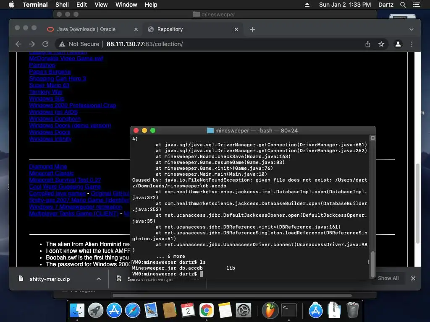The width and height of the screenshot is (430, 322).
Task: Click the eject icon in menu bar
Action: pos(307,5)
